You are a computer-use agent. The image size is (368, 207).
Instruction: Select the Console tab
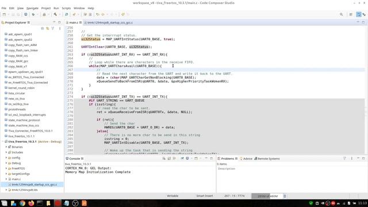click(x=74, y=159)
